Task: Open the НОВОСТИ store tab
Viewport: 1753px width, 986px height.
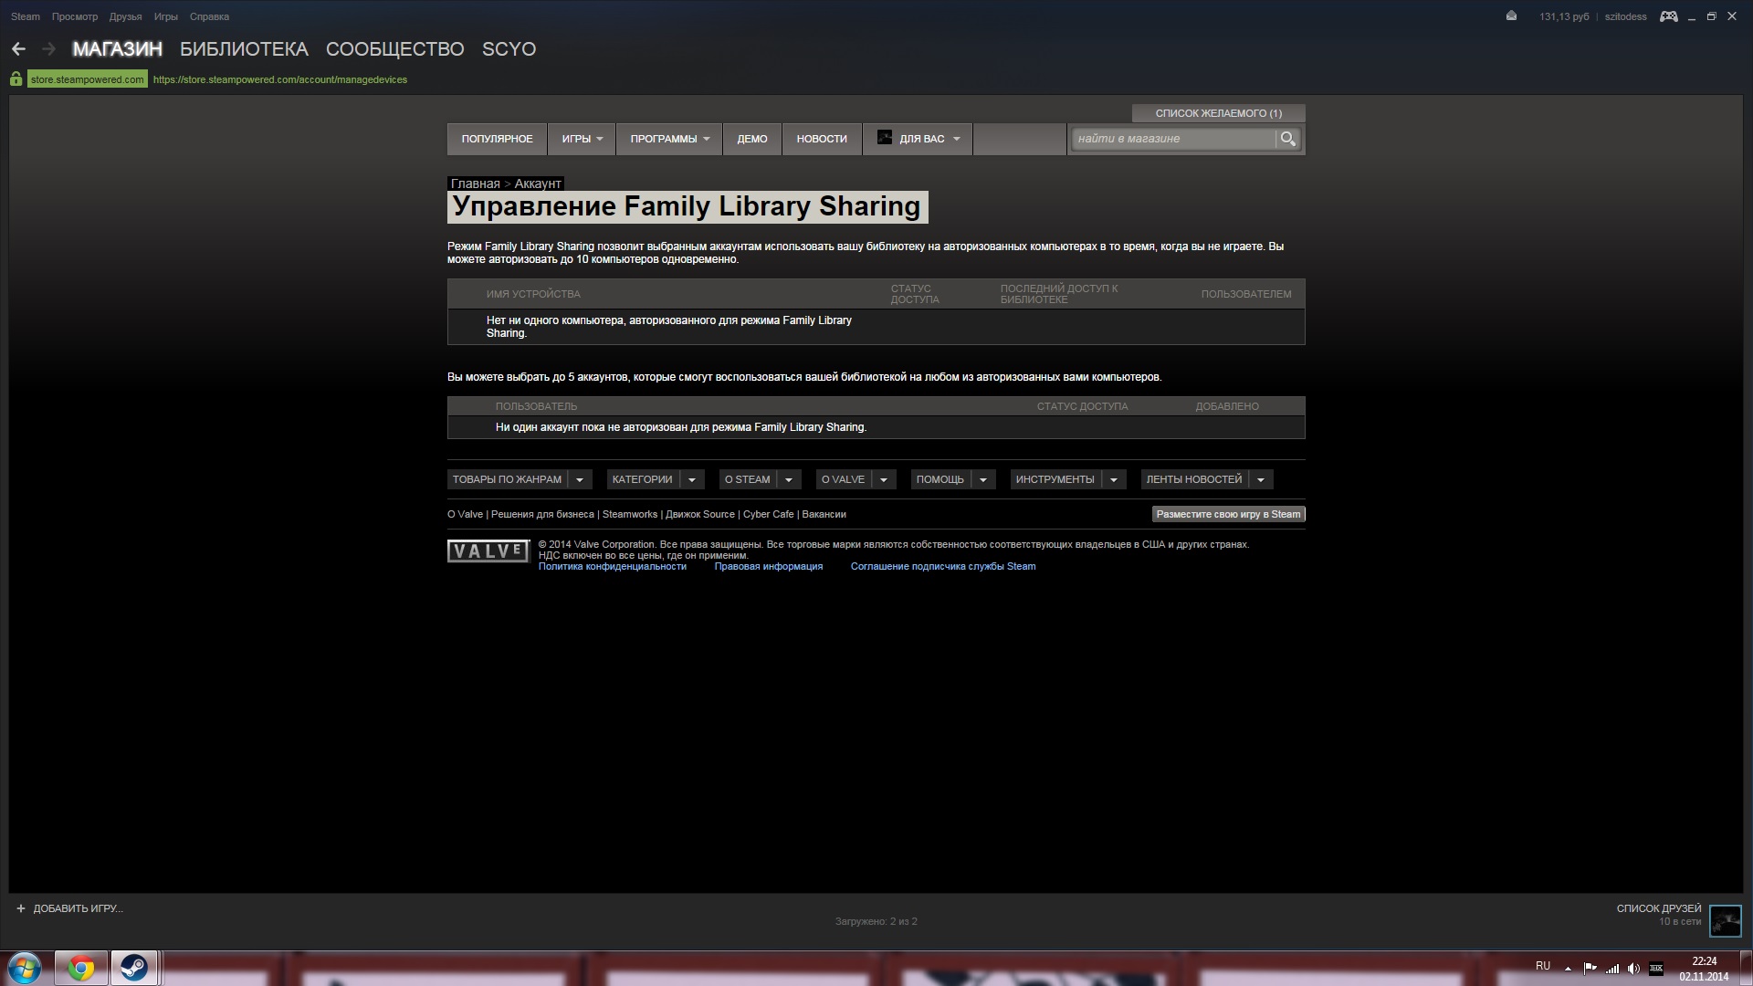Action: click(822, 139)
